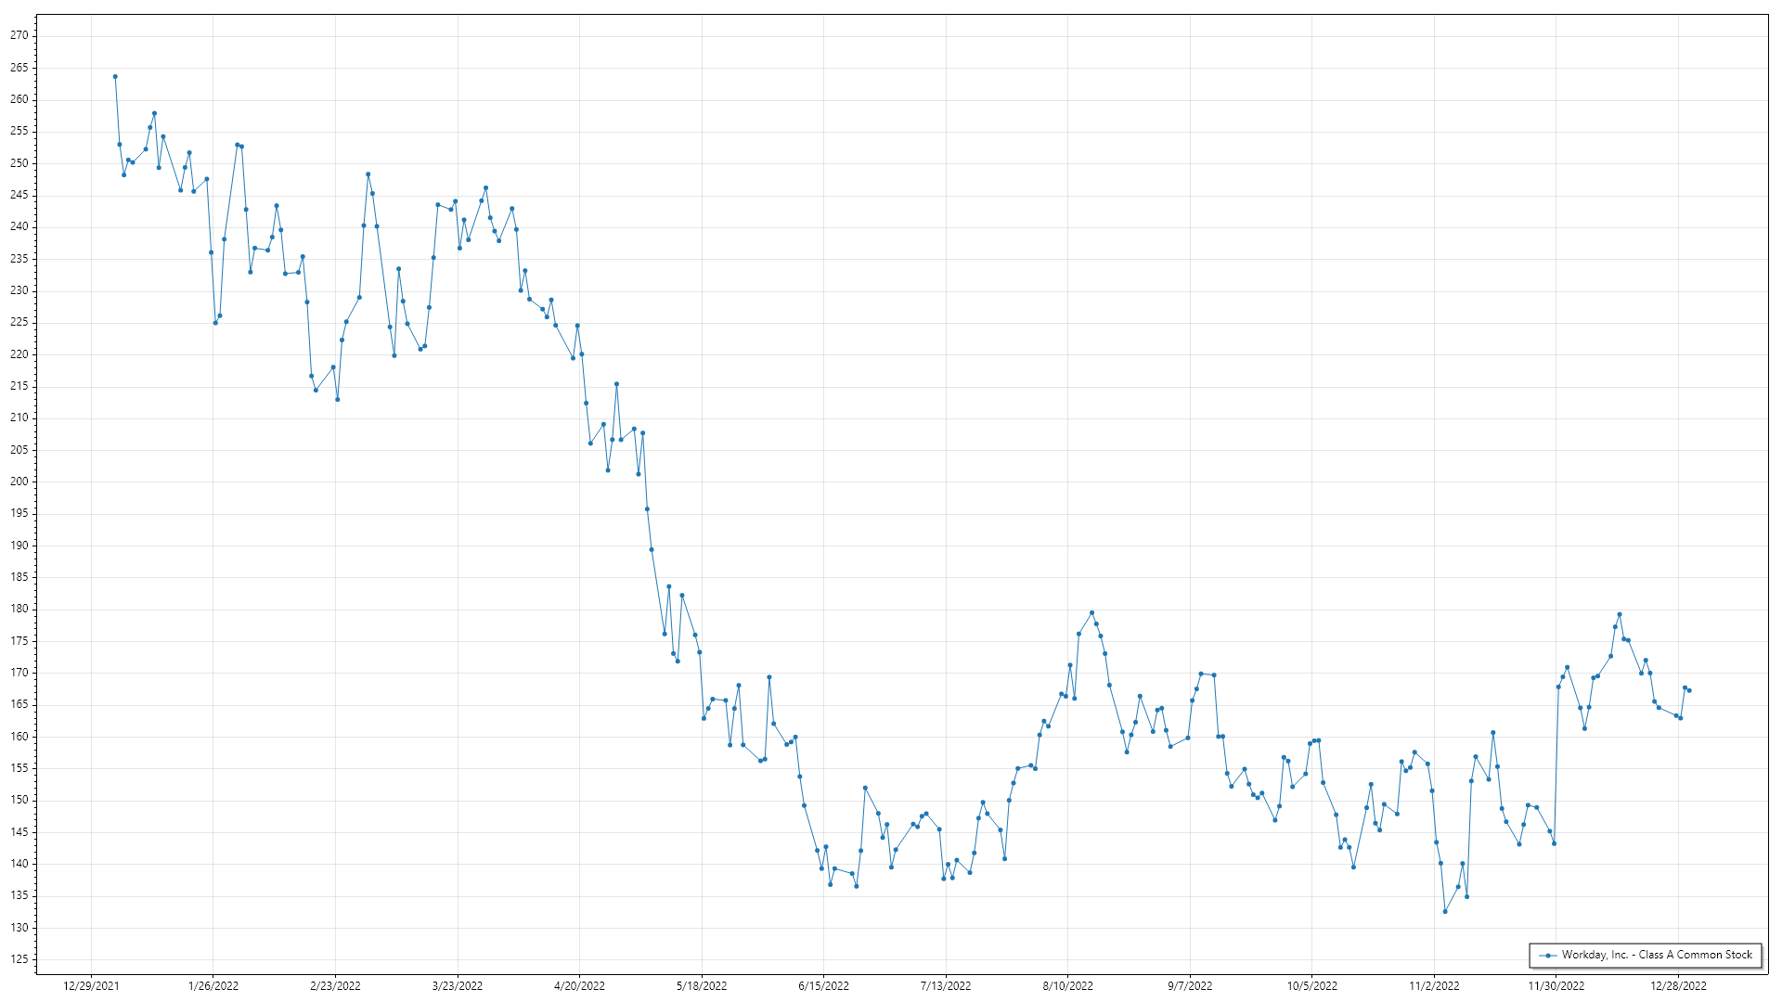Click the 6/15/2022 x-axis label
The width and height of the screenshot is (1782, 1002).
823,986
